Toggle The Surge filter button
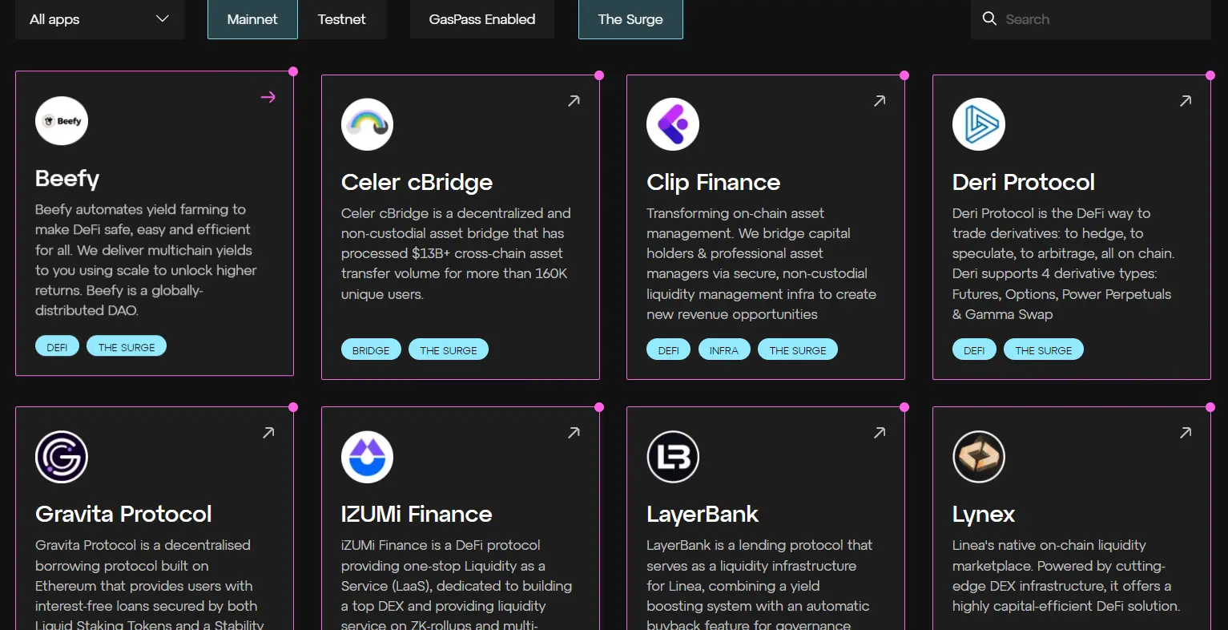 630,19
